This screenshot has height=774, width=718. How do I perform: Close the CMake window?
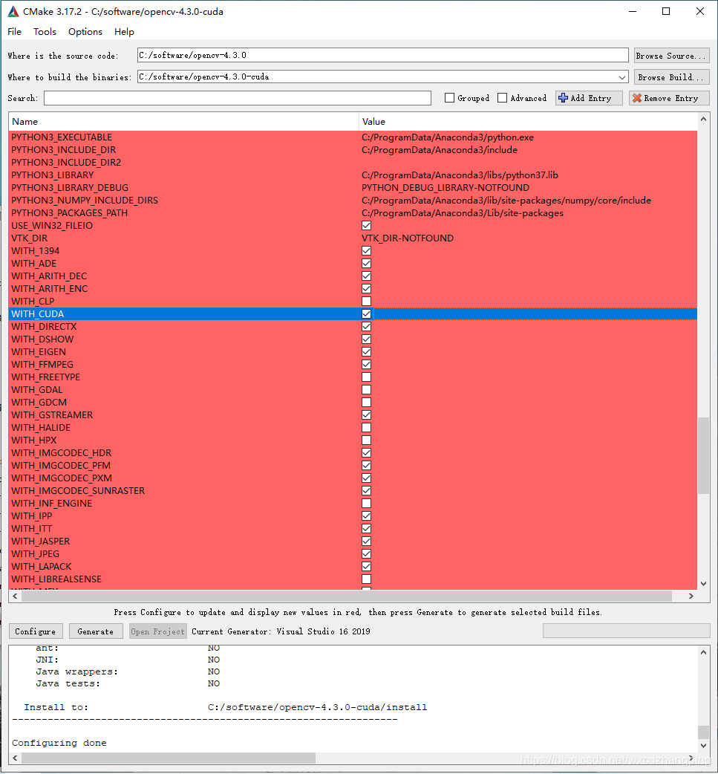(699, 11)
